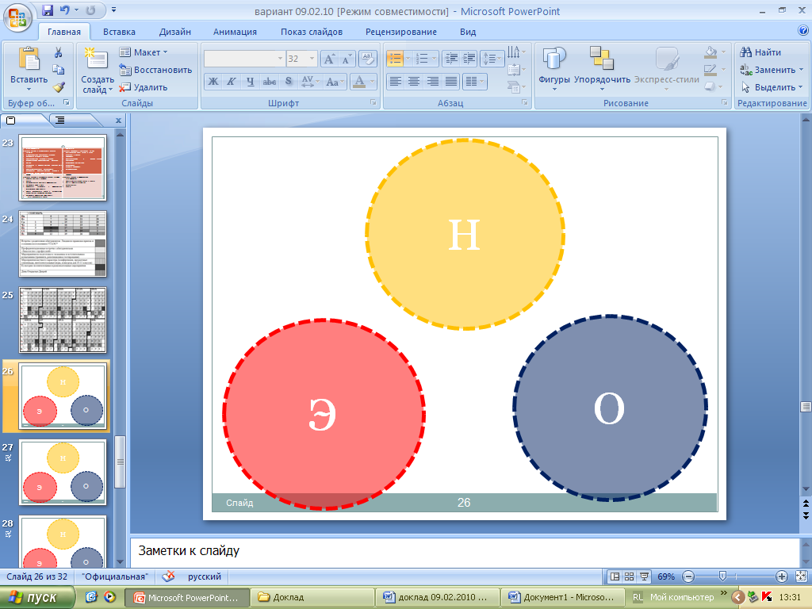812x609 pixels.
Task: Open the undo history dropdown arrow
Action: click(x=76, y=10)
